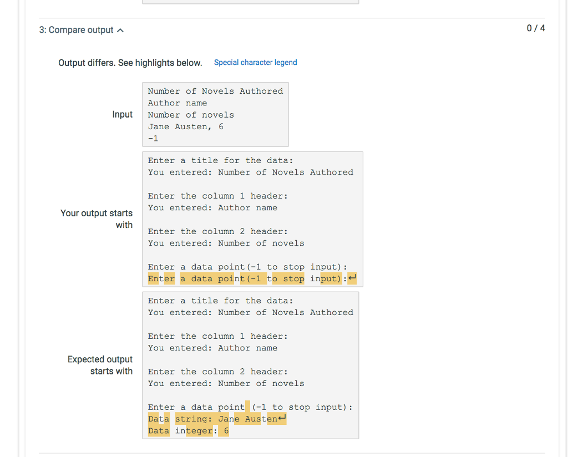568x457 pixels.
Task: Select the highlighted 6 in expected output
Action: pyautogui.click(x=226, y=430)
